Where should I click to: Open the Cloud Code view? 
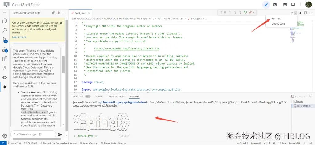tap(4, 78)
